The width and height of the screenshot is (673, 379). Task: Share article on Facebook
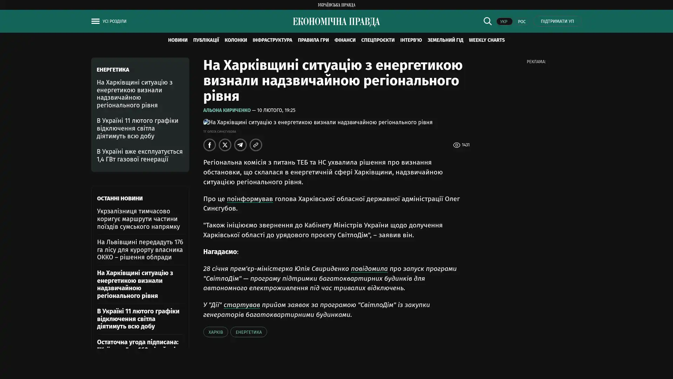point(210,145)
